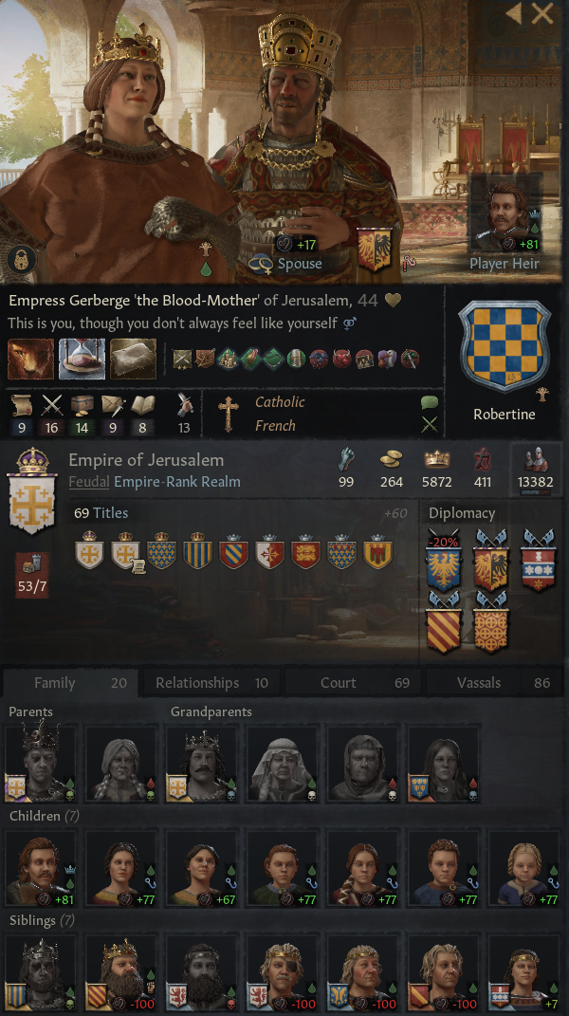Go back with the arrow button
The image size is (569, 1016).
(514, 13)
